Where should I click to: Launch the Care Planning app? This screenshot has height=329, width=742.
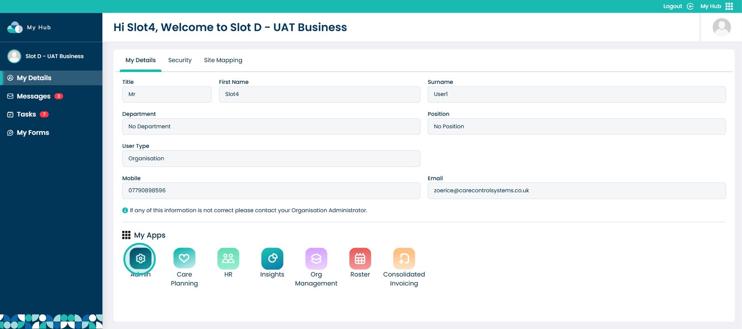(x=184, y=259)
